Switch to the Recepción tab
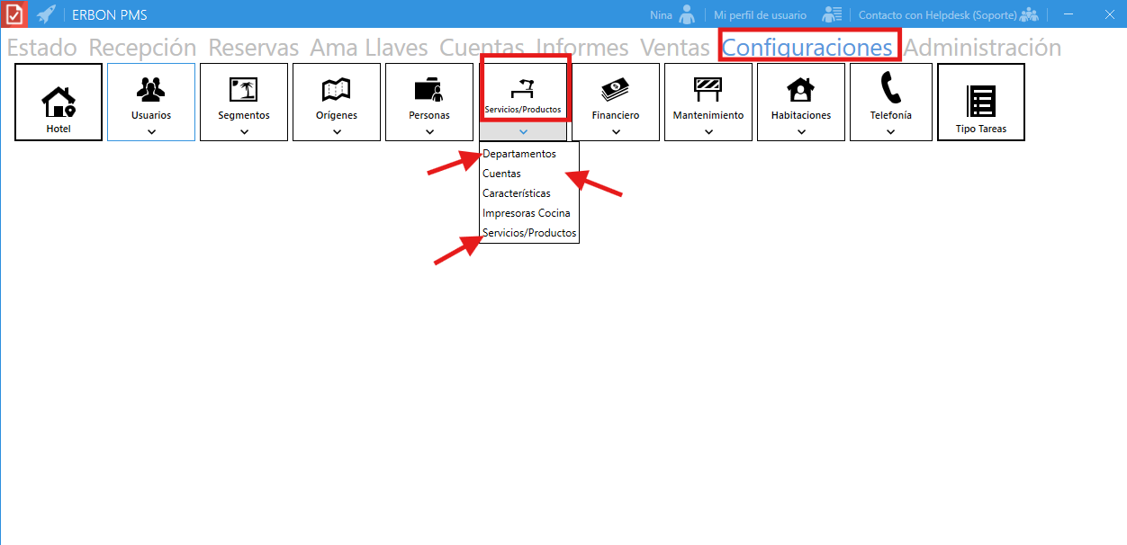The height and width of the screenshot is (545, 1127). pos(142,48)
